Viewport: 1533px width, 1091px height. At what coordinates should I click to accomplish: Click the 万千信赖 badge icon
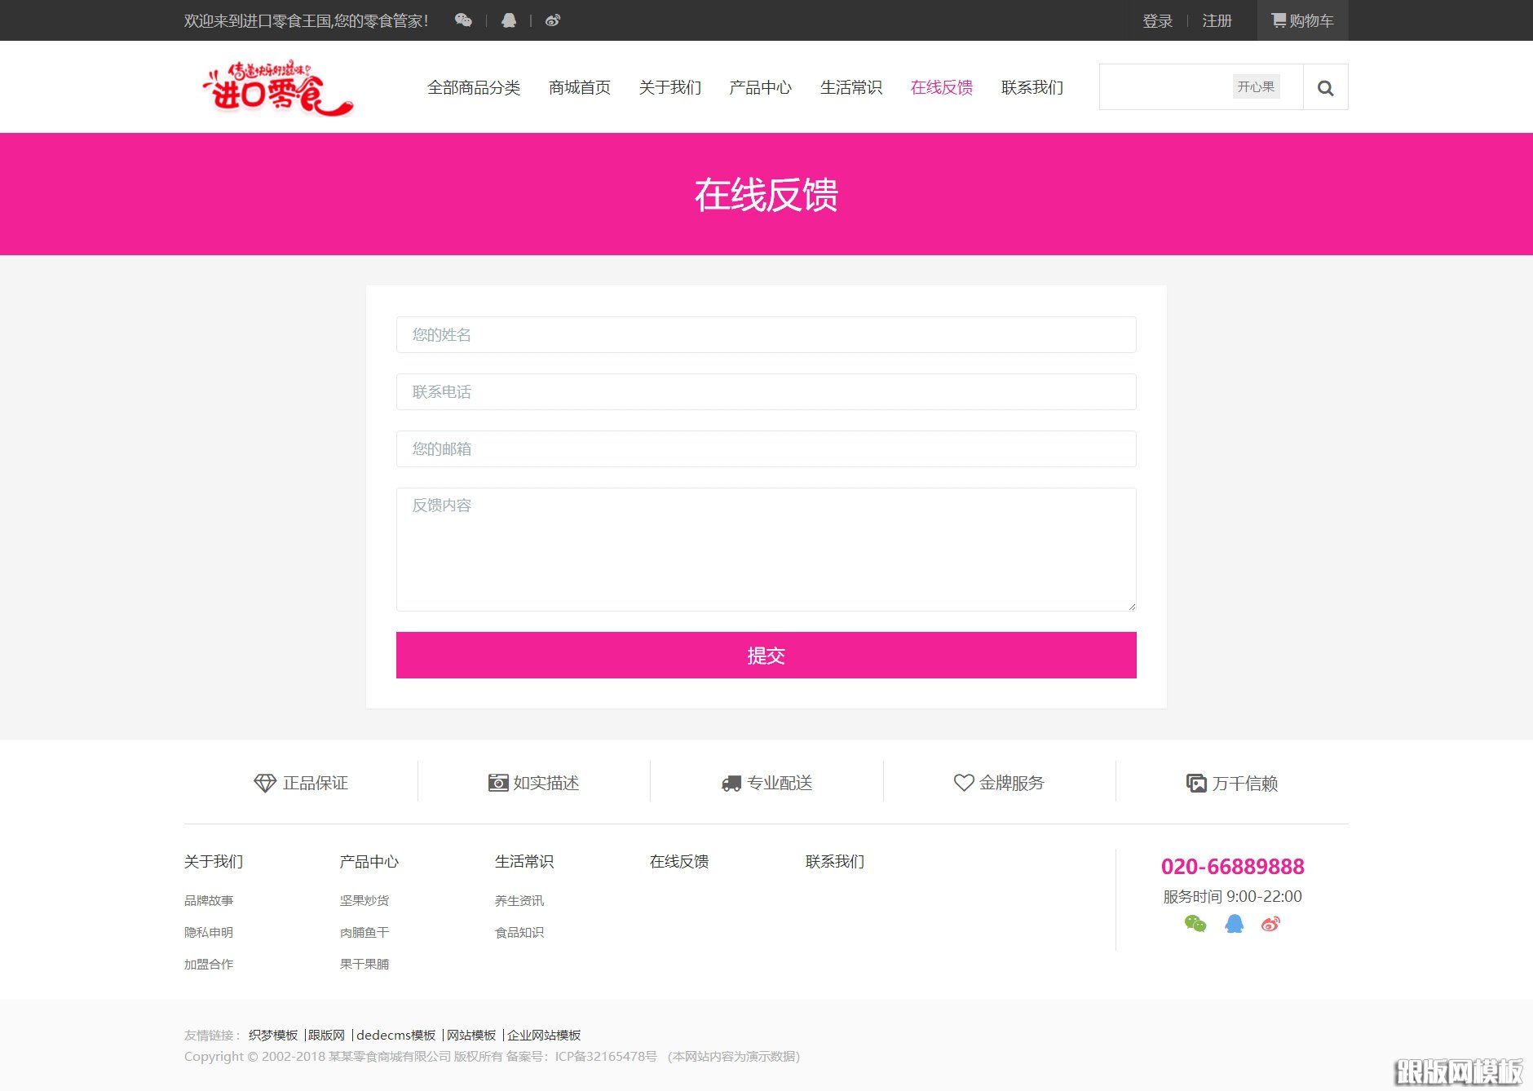click(x=1195, y=783)
